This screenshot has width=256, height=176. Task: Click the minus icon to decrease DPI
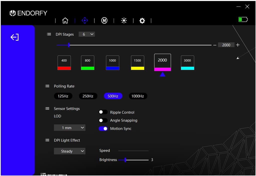point(215,45)
